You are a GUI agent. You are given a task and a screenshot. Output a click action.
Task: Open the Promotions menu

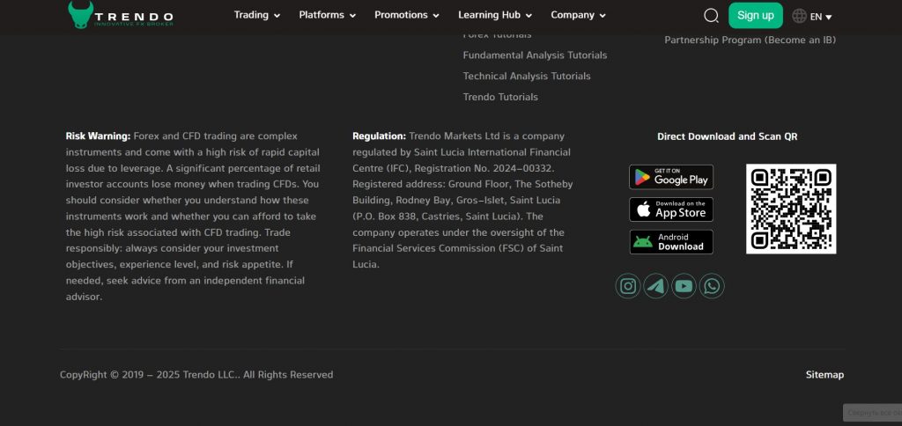[x=407, y=15]
